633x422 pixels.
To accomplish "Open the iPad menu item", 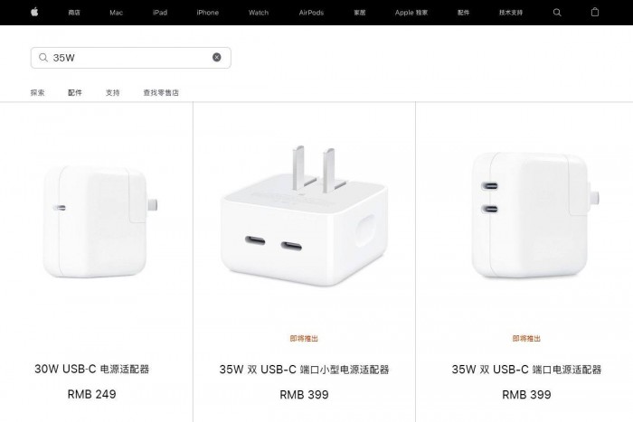I will point(160,13).
